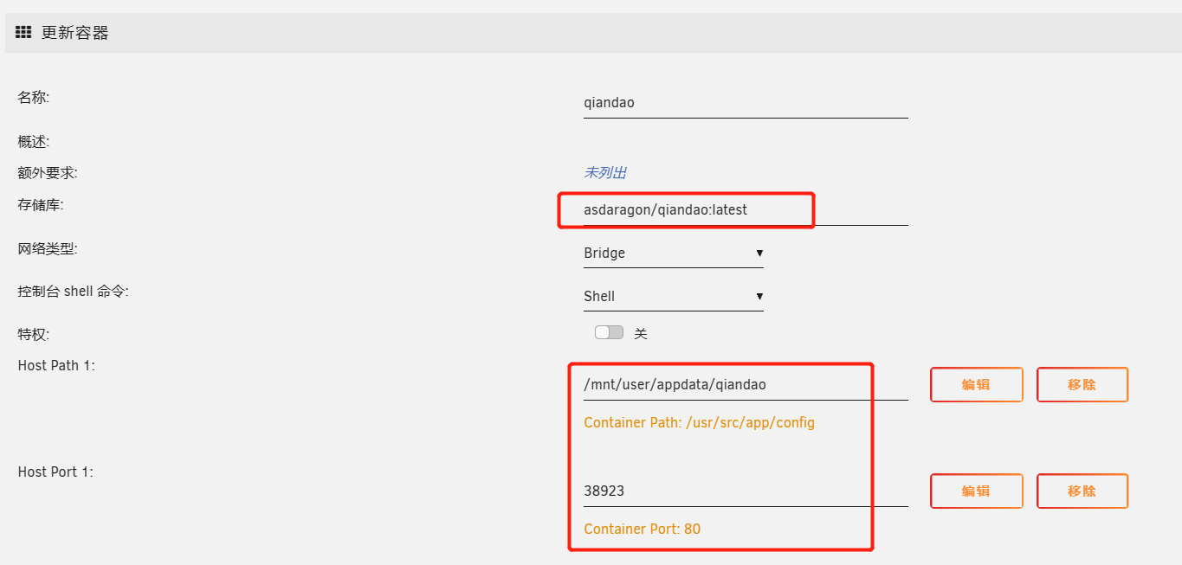The height and width of the screenshot is (565, 1182).
Task: Click the repository field asdaragon/qiandao:latest
Action: [x=745, y=210]
